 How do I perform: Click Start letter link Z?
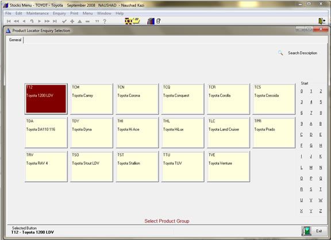point(321,211)
